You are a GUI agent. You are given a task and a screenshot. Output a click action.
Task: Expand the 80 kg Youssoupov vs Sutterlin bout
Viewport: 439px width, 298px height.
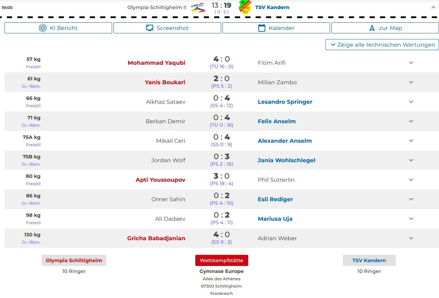[411, 180]
